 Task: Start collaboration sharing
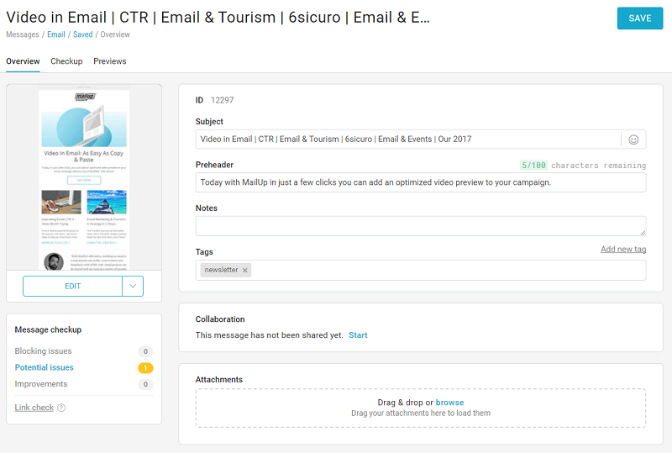(x=358, y=335)
